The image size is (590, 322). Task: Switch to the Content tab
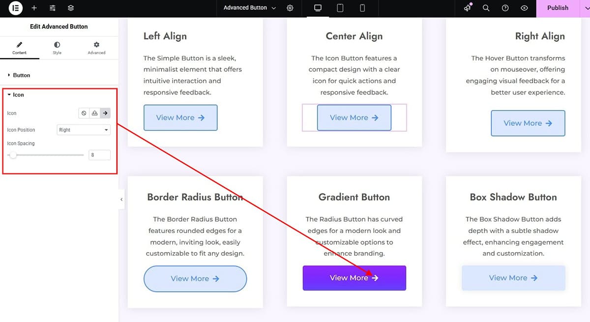tap(19, 48)
